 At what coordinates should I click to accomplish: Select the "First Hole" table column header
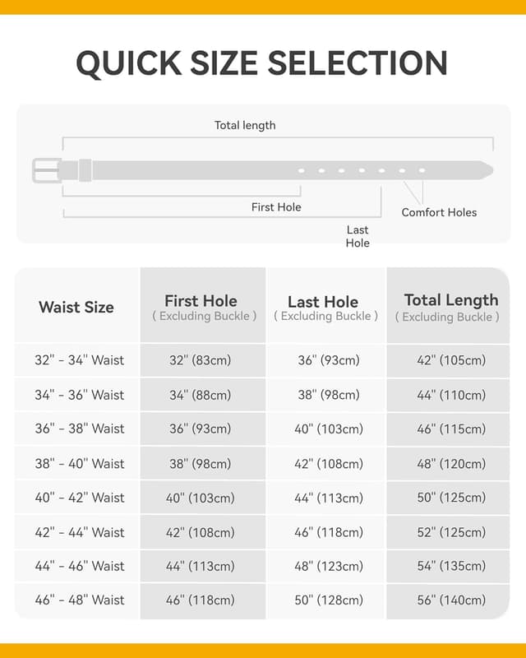[x=201, y=307]
